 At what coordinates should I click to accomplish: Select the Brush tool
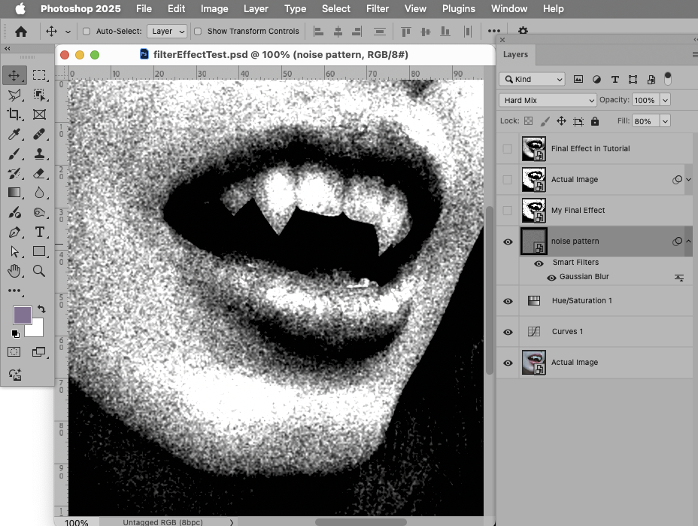15,154
